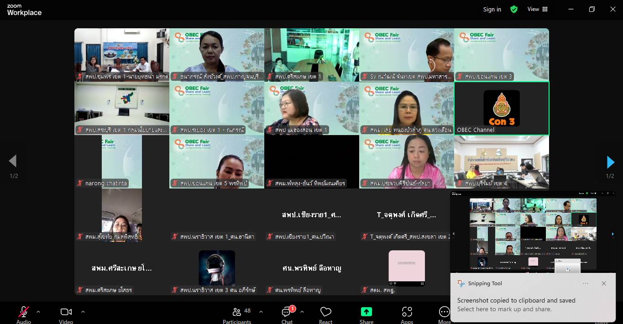Click the Con 3 logo image
Viewport: 623px width, 324px height.
tap(502, 108)
